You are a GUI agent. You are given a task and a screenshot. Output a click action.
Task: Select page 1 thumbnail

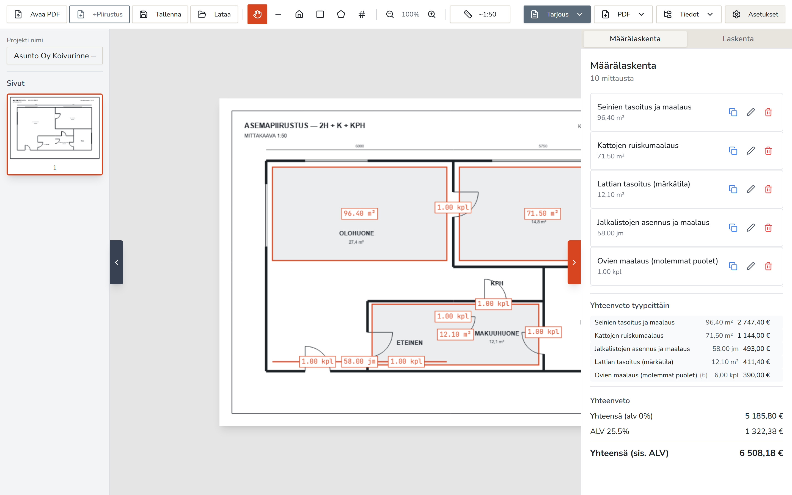click(x=55, y=134)
